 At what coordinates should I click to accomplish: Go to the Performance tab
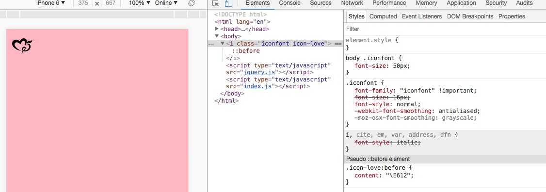coord(389,3)
